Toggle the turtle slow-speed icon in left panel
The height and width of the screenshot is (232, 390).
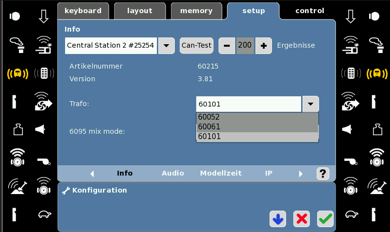point(45,214)
